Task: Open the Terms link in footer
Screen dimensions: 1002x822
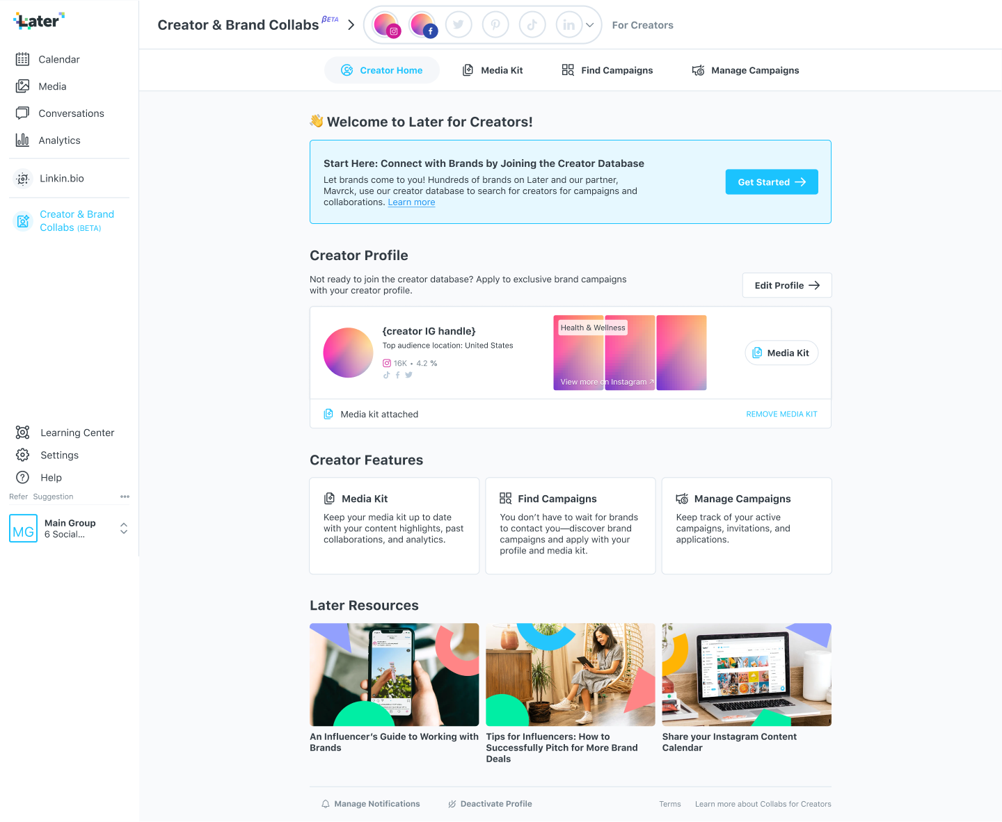Action: (670, 804)
